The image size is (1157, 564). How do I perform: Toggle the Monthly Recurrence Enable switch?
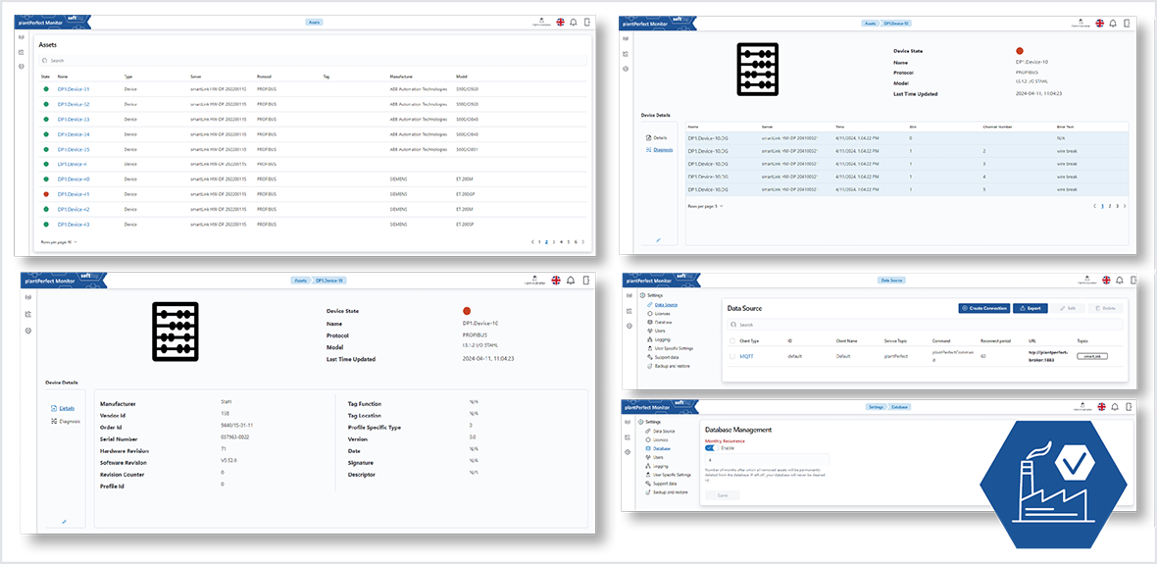(x=711, y=447)
